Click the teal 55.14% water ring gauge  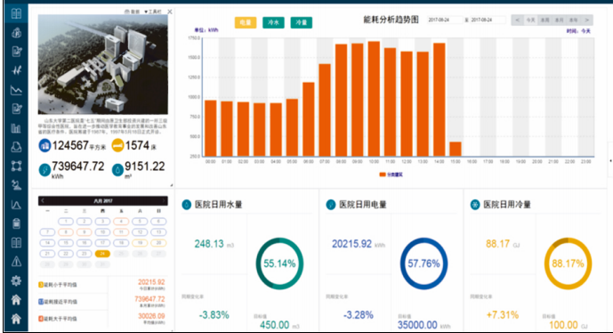coord(279,264)
